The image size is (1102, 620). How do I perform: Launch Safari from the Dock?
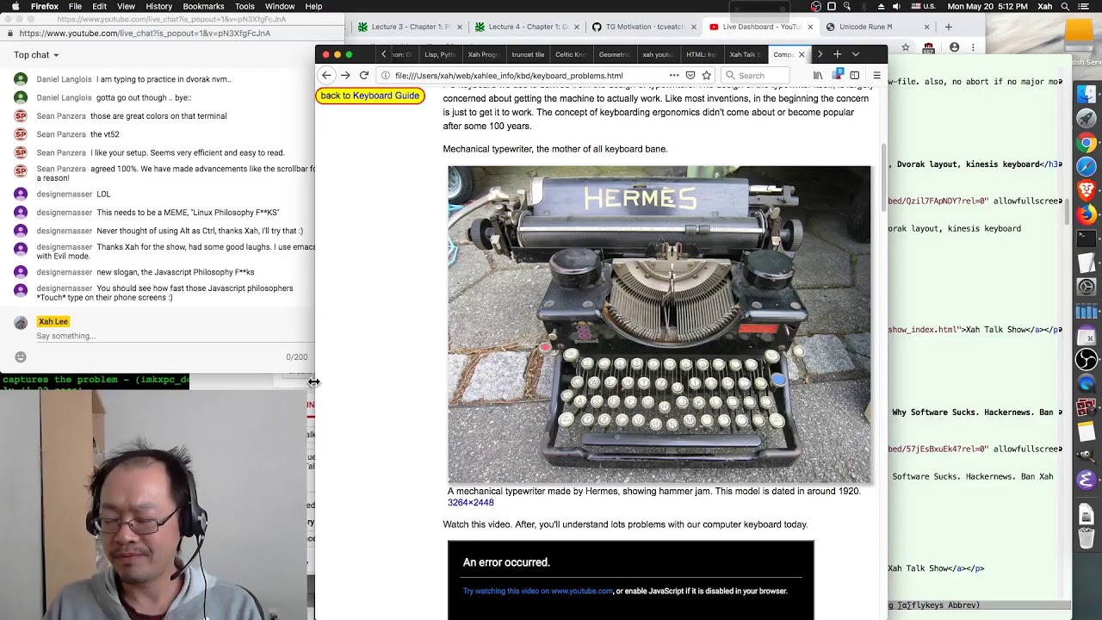pos(1087,166)
